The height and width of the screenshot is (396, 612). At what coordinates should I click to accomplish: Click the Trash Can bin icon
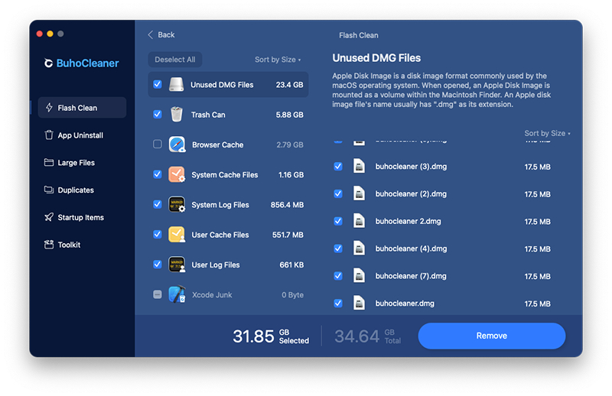[x=177, y=115]
